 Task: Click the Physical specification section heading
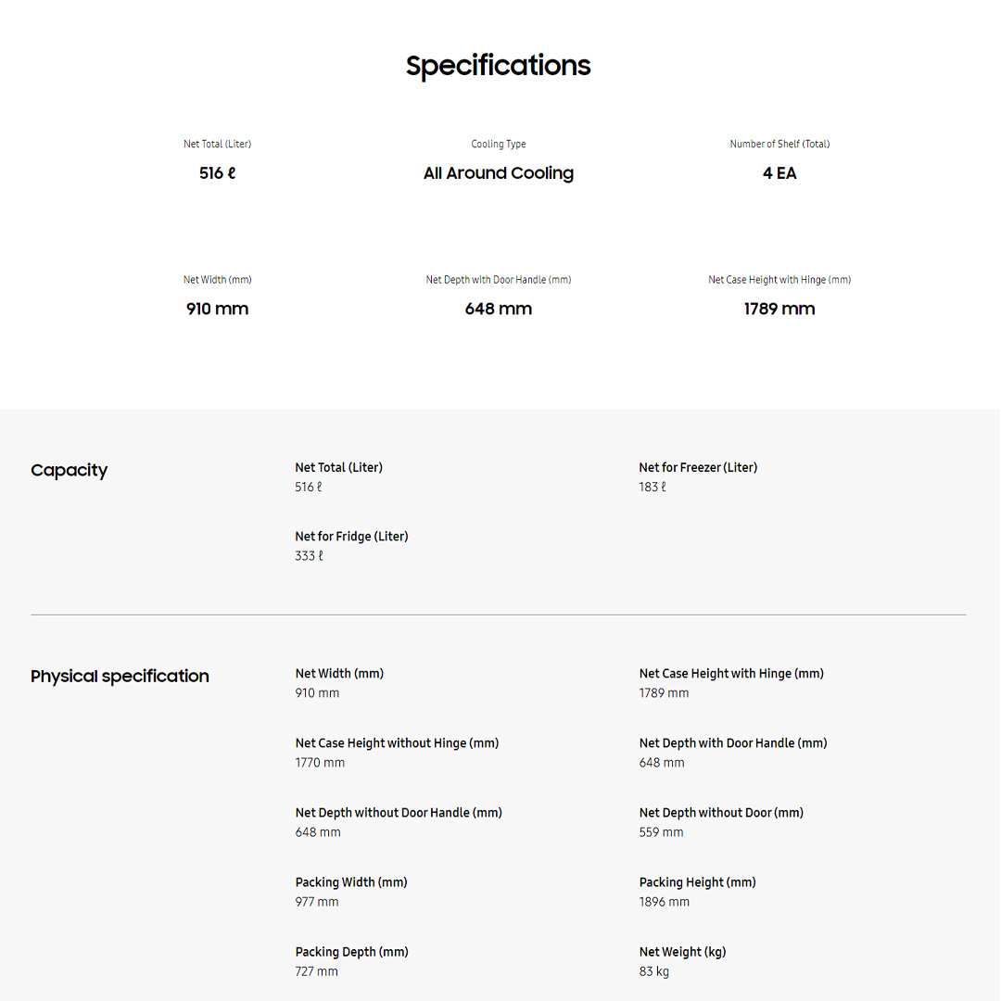click(120, 677)
